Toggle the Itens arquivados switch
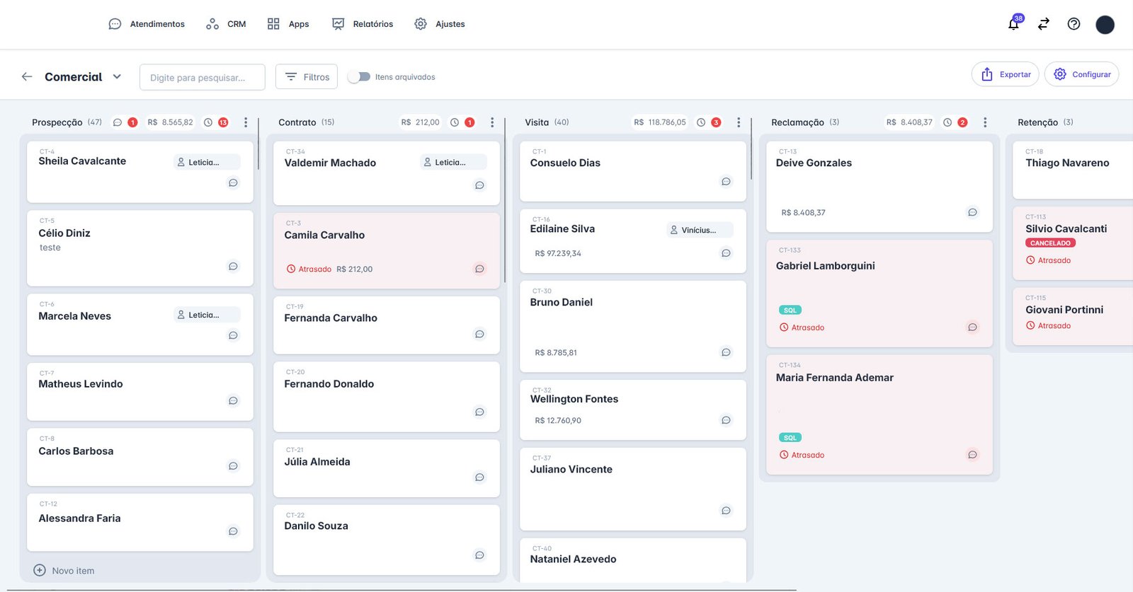1133x592 pixels. pyautogui.click(x=359, y=76)
